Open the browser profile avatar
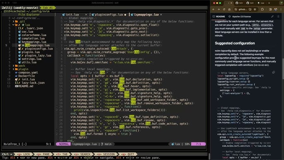The image size is (284, 160). 276,10
